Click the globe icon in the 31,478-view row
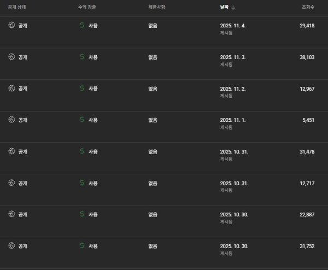 pyautogui.click(x=11, y=151)
